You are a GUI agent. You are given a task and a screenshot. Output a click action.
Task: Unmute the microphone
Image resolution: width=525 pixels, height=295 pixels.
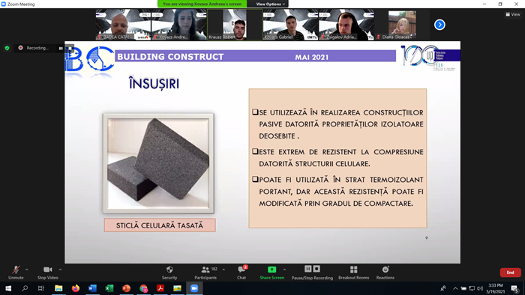tap(16, 273)
